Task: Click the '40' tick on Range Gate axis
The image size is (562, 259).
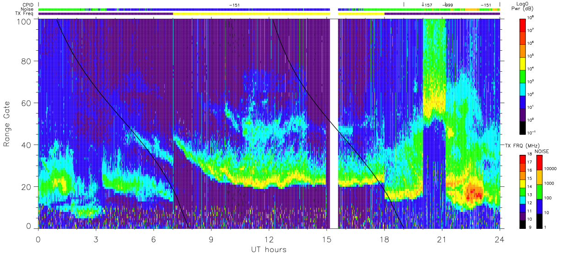Action: click(x=26, y=145)
